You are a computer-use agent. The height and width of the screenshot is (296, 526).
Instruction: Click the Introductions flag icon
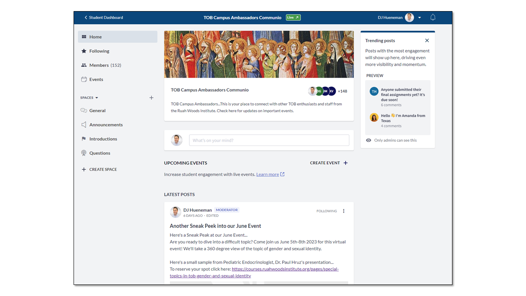pos(84,139)
